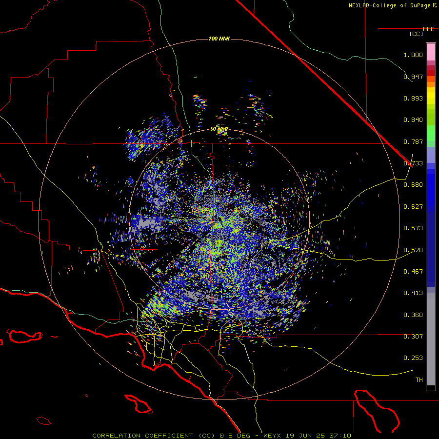Click the NEXLAB-College of DuPage credit text
The width and height of the screenshot is (439, 439).
pyautogui.click(x=390, y=5)
